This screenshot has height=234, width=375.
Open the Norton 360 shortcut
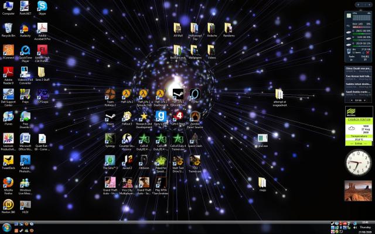tap(8, 206)
